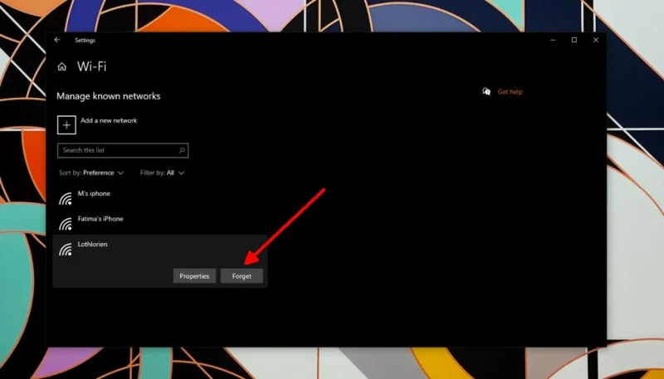Select the Lothlorien network name
The height and width of the screenshot is (379, 664).
(92, 244)
